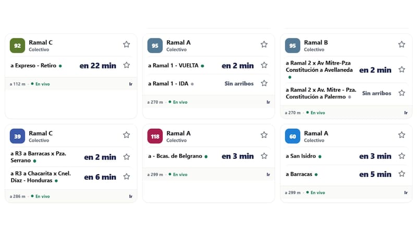Star the San Isidro destination
The height and width of the screenshot is (234, 417).
(x=401, y=155)
